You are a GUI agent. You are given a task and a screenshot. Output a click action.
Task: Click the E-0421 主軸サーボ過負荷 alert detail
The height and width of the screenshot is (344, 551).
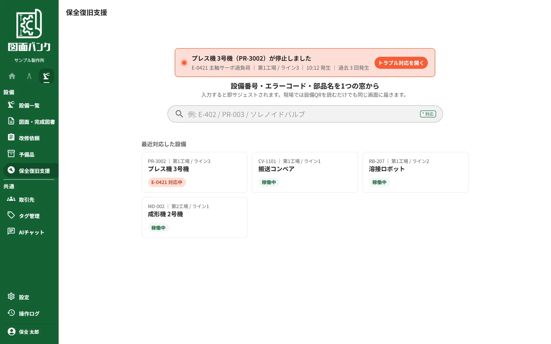coord(221,68)
